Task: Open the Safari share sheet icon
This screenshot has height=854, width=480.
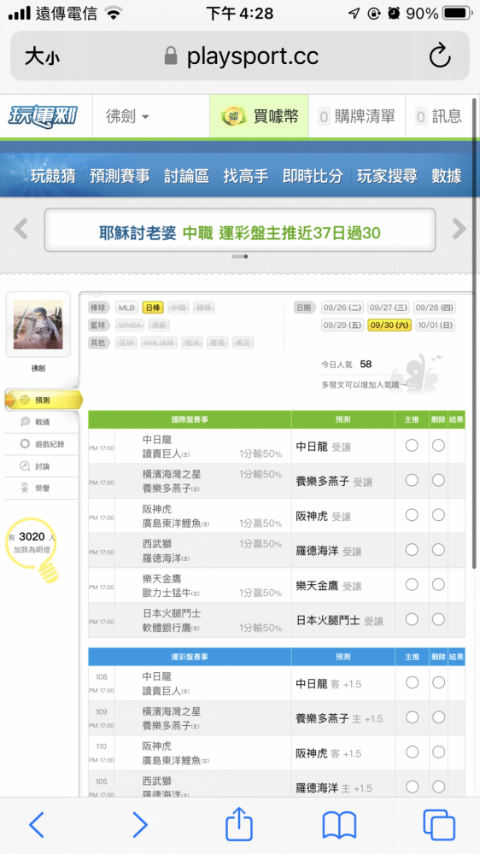Action: (239, 825)
